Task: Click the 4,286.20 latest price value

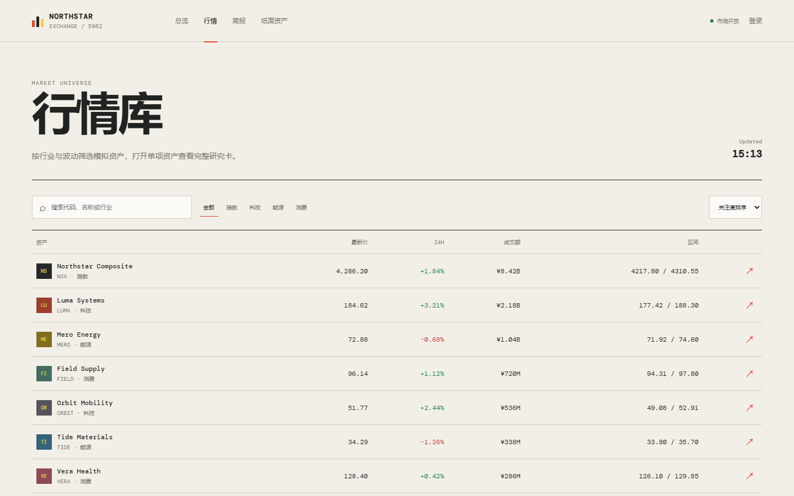Action: click(352, 271)
